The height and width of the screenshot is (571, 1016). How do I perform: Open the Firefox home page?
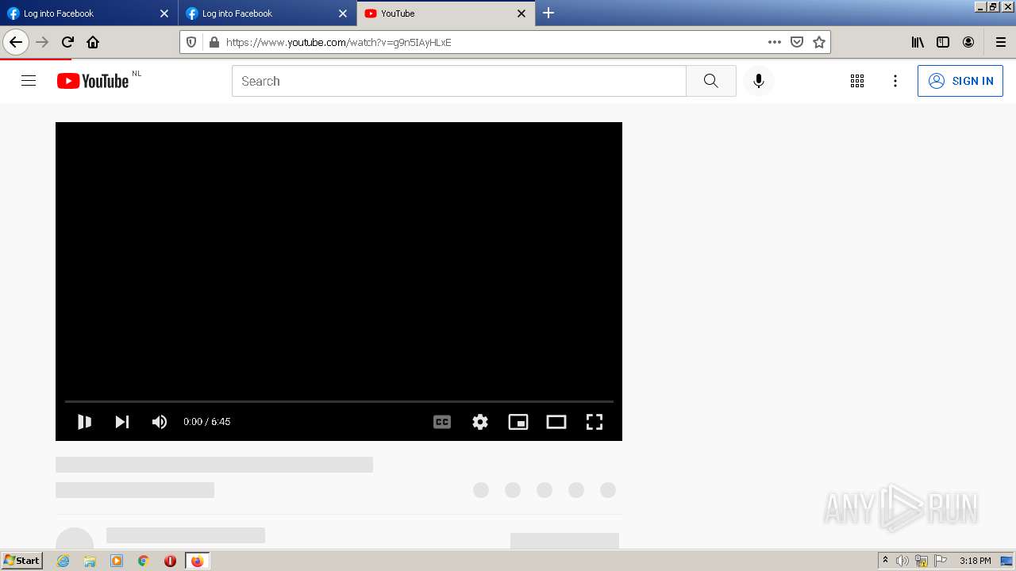pos(93,42)
